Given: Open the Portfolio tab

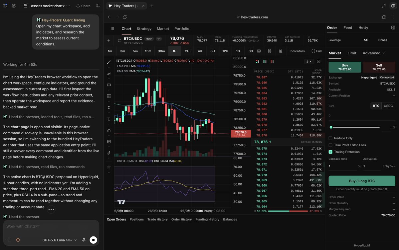Looking at the screenshot, I should coord(182,29).
